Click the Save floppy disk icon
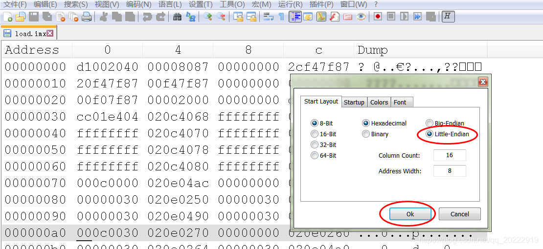Viewport: 543px width, 249px height. point(34,17)
